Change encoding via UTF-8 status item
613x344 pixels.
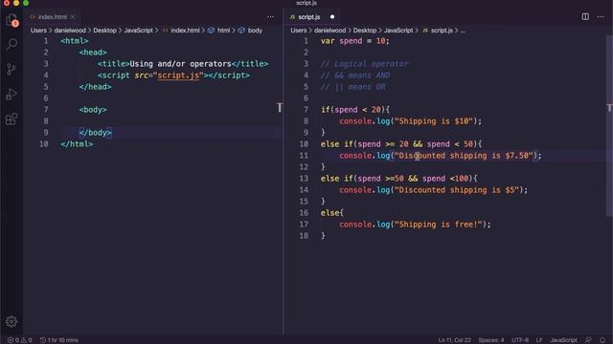point(520,340)
